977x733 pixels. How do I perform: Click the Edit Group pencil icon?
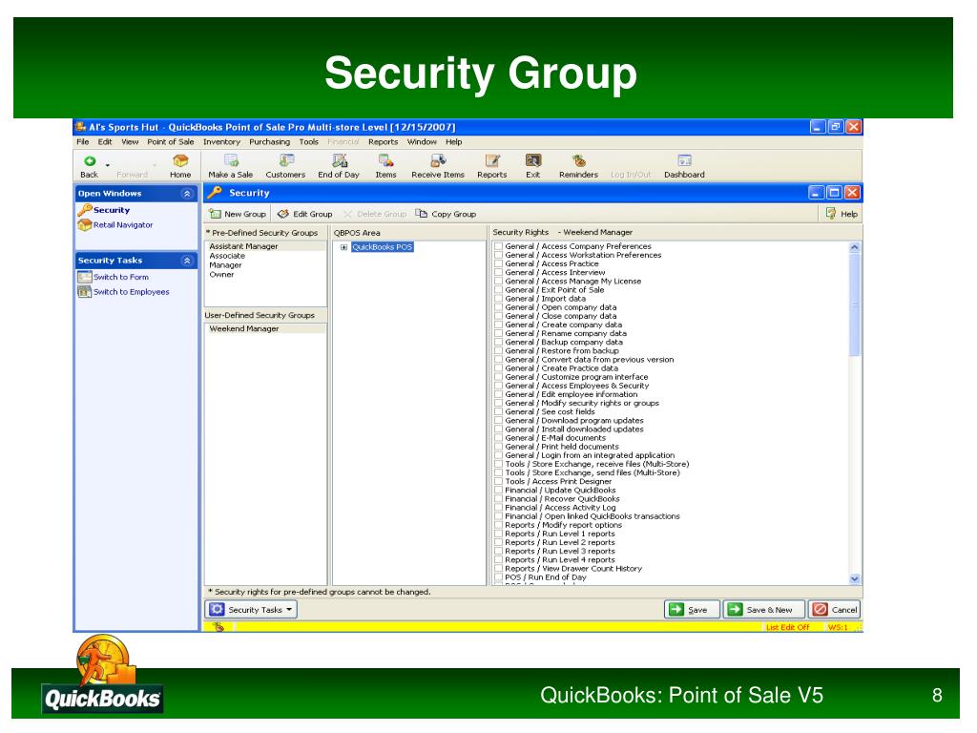point(282,214)
